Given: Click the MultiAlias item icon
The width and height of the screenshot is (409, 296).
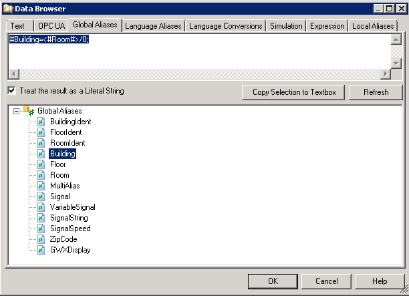Looking at the screenshot, I should [x=41, y=186].
